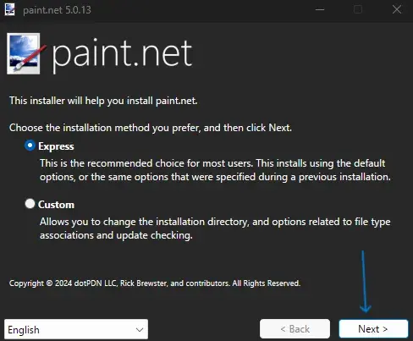The image size is (413, 341).
Task: Click the blue arrow pointing to Next
Action: pos(365,282)
